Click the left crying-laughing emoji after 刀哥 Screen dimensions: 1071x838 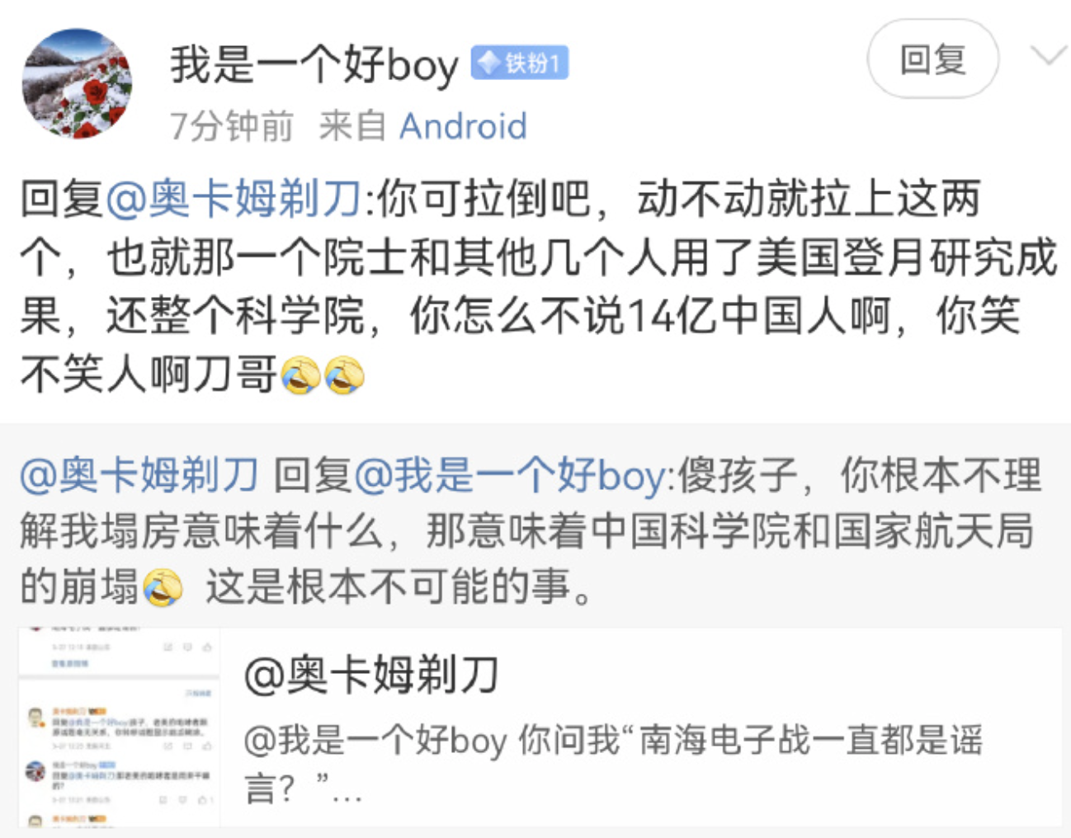pos(300,375)
